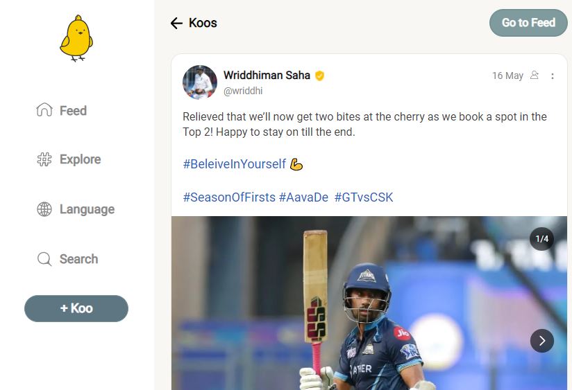Click the Feed home icon
This screenshot has width=572, height=390.
coord(44,110)
